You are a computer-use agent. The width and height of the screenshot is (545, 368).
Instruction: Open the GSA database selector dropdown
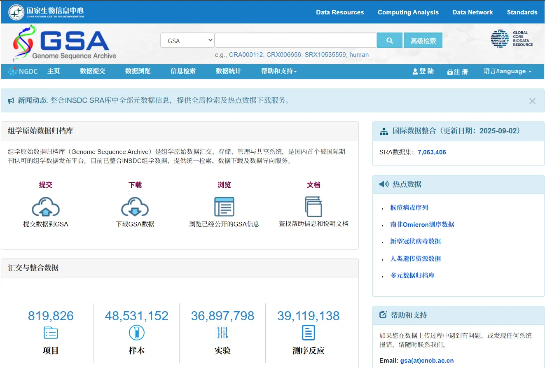point(187,40)
